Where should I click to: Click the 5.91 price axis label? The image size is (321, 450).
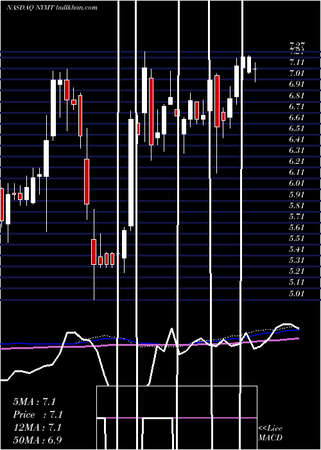(x=297, y=195)
